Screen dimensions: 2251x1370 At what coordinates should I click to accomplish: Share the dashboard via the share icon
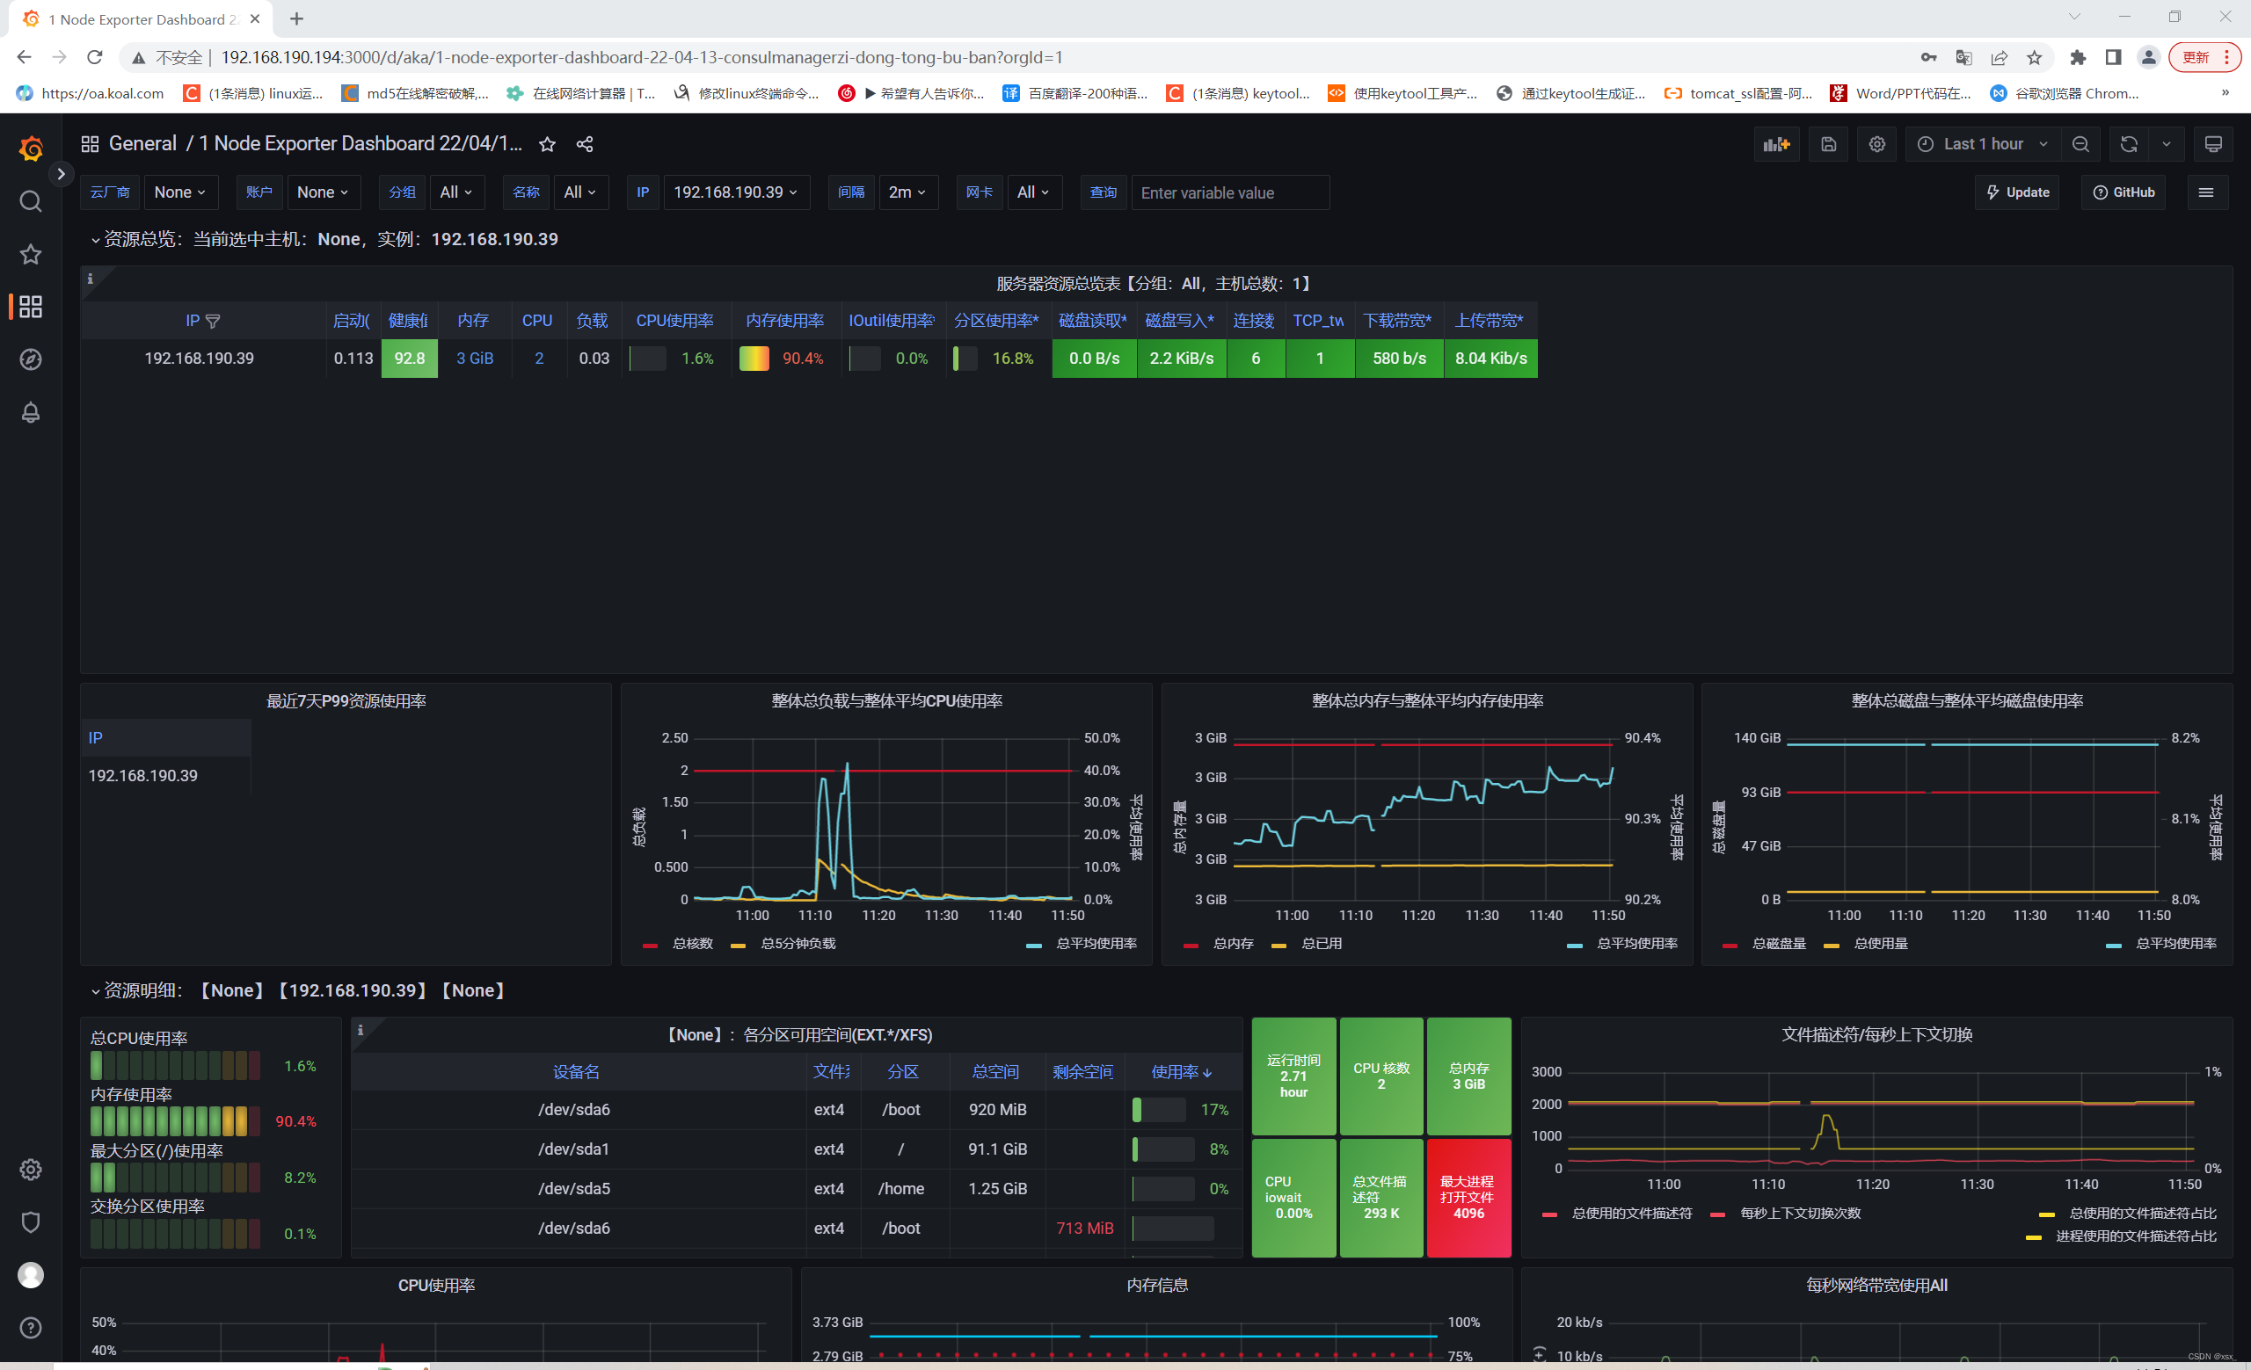584,143
